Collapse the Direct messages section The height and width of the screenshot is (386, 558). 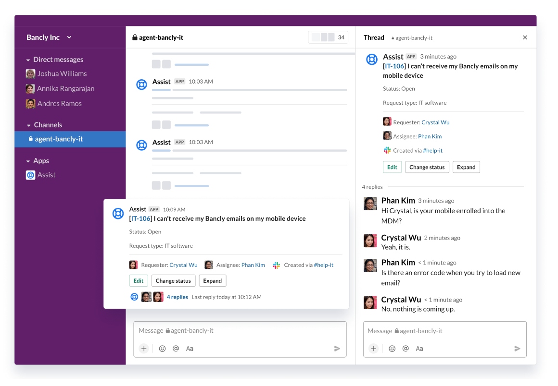tap(27, 59)
